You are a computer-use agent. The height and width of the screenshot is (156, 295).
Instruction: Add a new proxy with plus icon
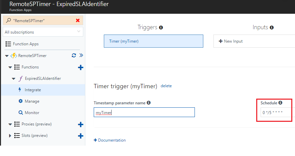click(81, 124)
